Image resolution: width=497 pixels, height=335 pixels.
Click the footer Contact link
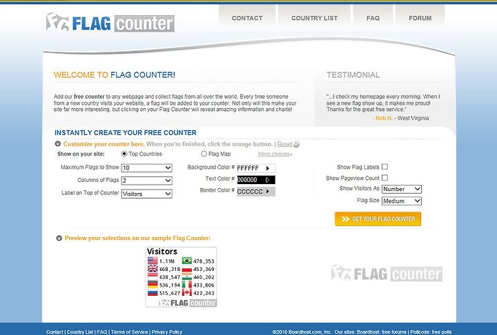click(x=55, y=332)
